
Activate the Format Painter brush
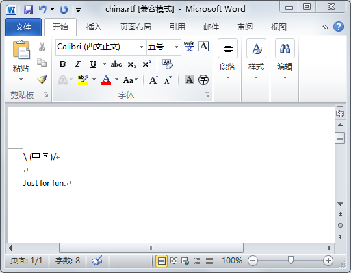tap(42, 79)
